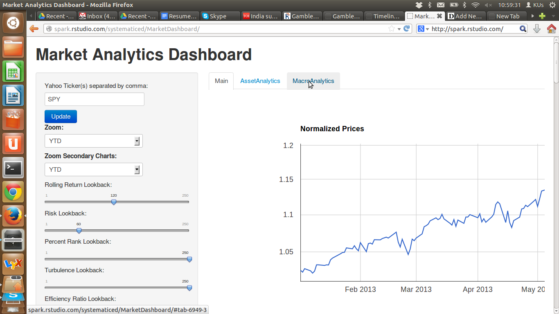This screenshot has width=559, height=314.
Task: Open a new tab with plus icon
Action: click(x=542, y=16)
